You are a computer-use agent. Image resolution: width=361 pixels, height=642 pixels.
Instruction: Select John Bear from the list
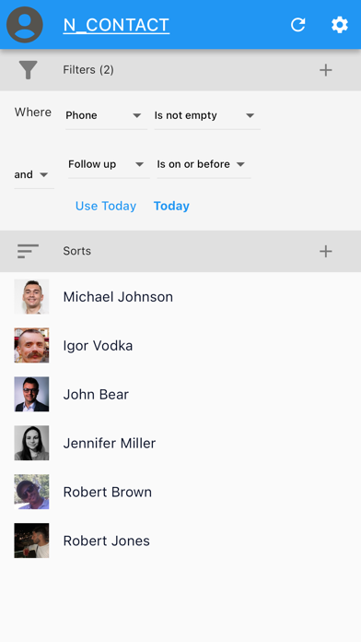coord(180,394)
